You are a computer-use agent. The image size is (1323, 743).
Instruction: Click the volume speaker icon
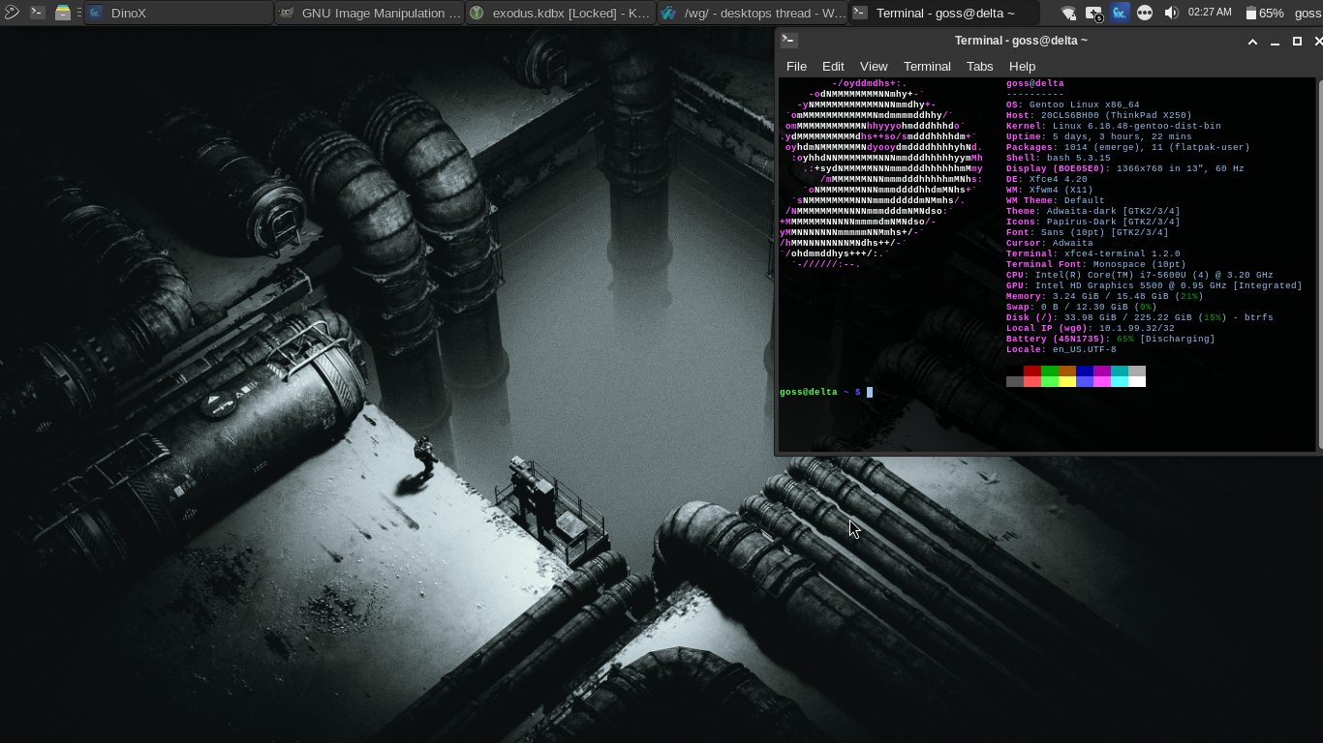(x=1171, y=13)
